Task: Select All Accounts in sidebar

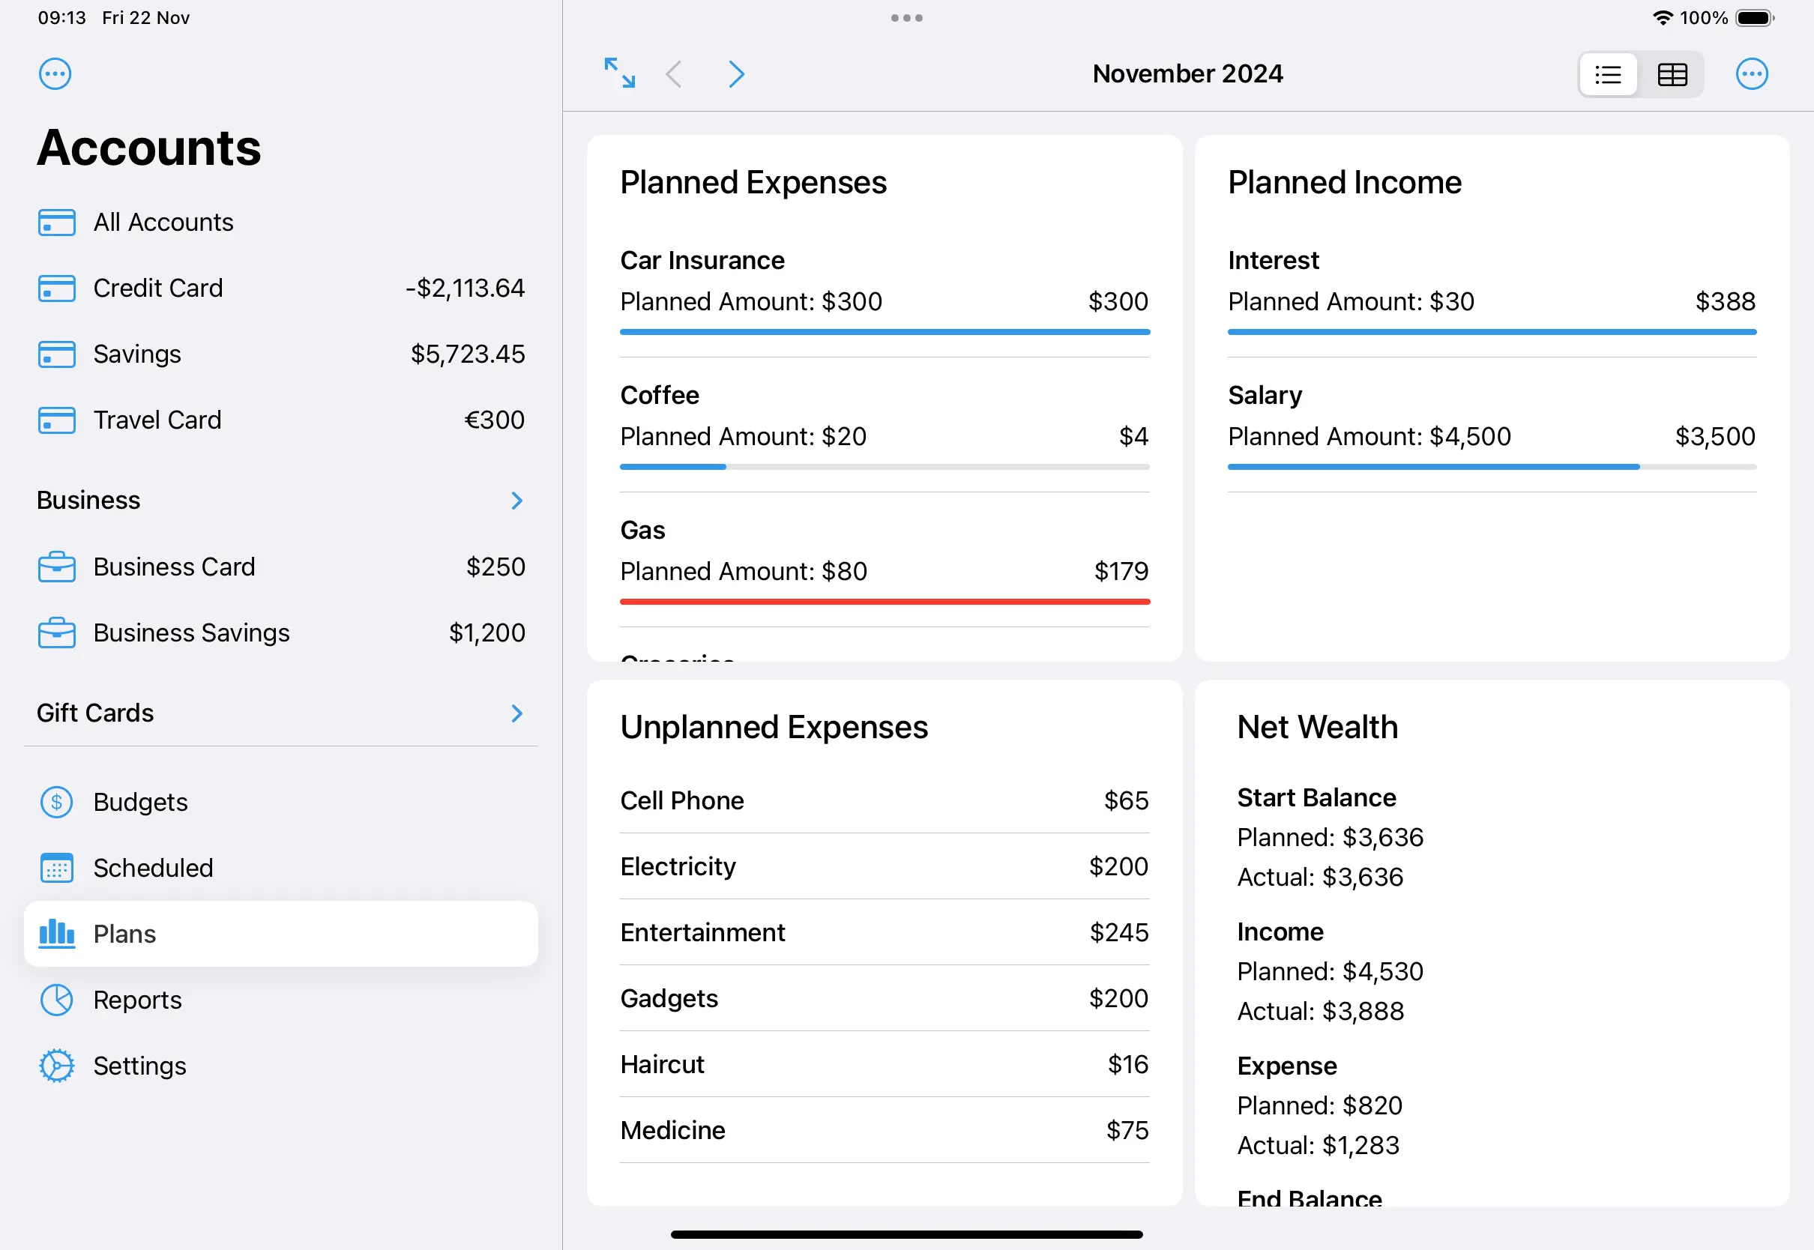Action: point(163,223)
